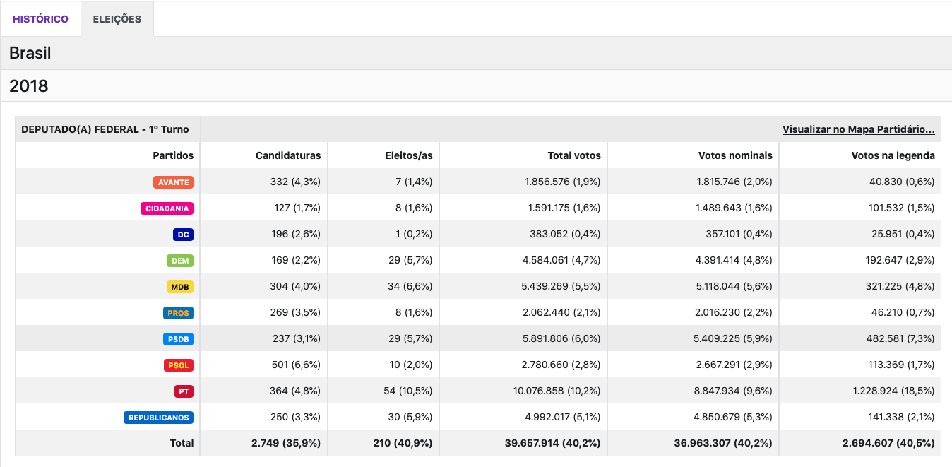This screenshot has width=952, height=467.
Task: Select the blue PSDB party badge
Action: point(177,339)
